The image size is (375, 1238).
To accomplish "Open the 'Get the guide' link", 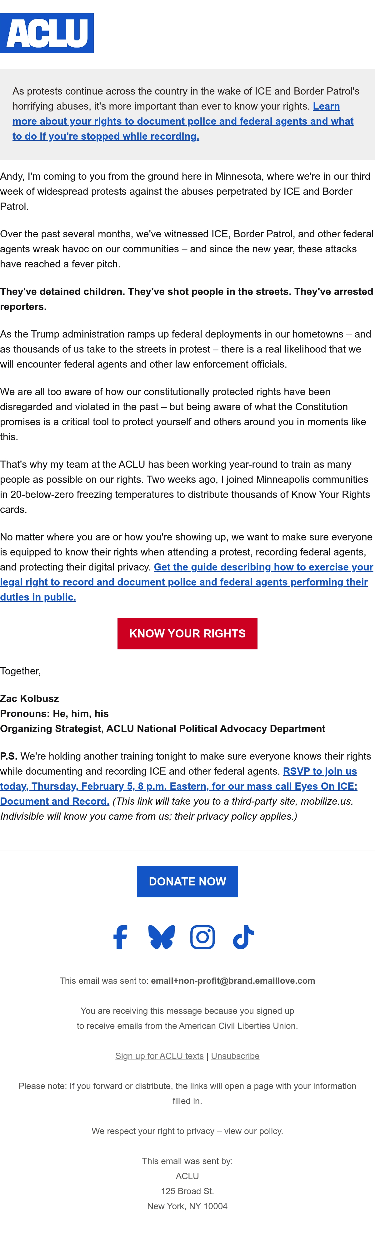I will (187, 582).
